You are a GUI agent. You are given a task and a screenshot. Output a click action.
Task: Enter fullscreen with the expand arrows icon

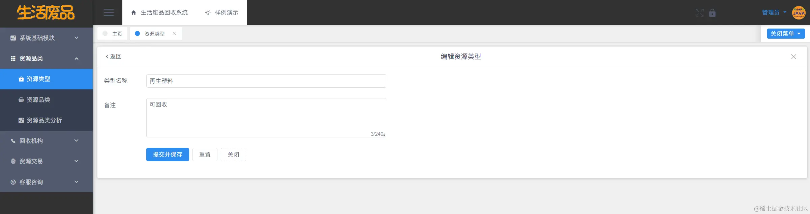(x=700, y=13)
